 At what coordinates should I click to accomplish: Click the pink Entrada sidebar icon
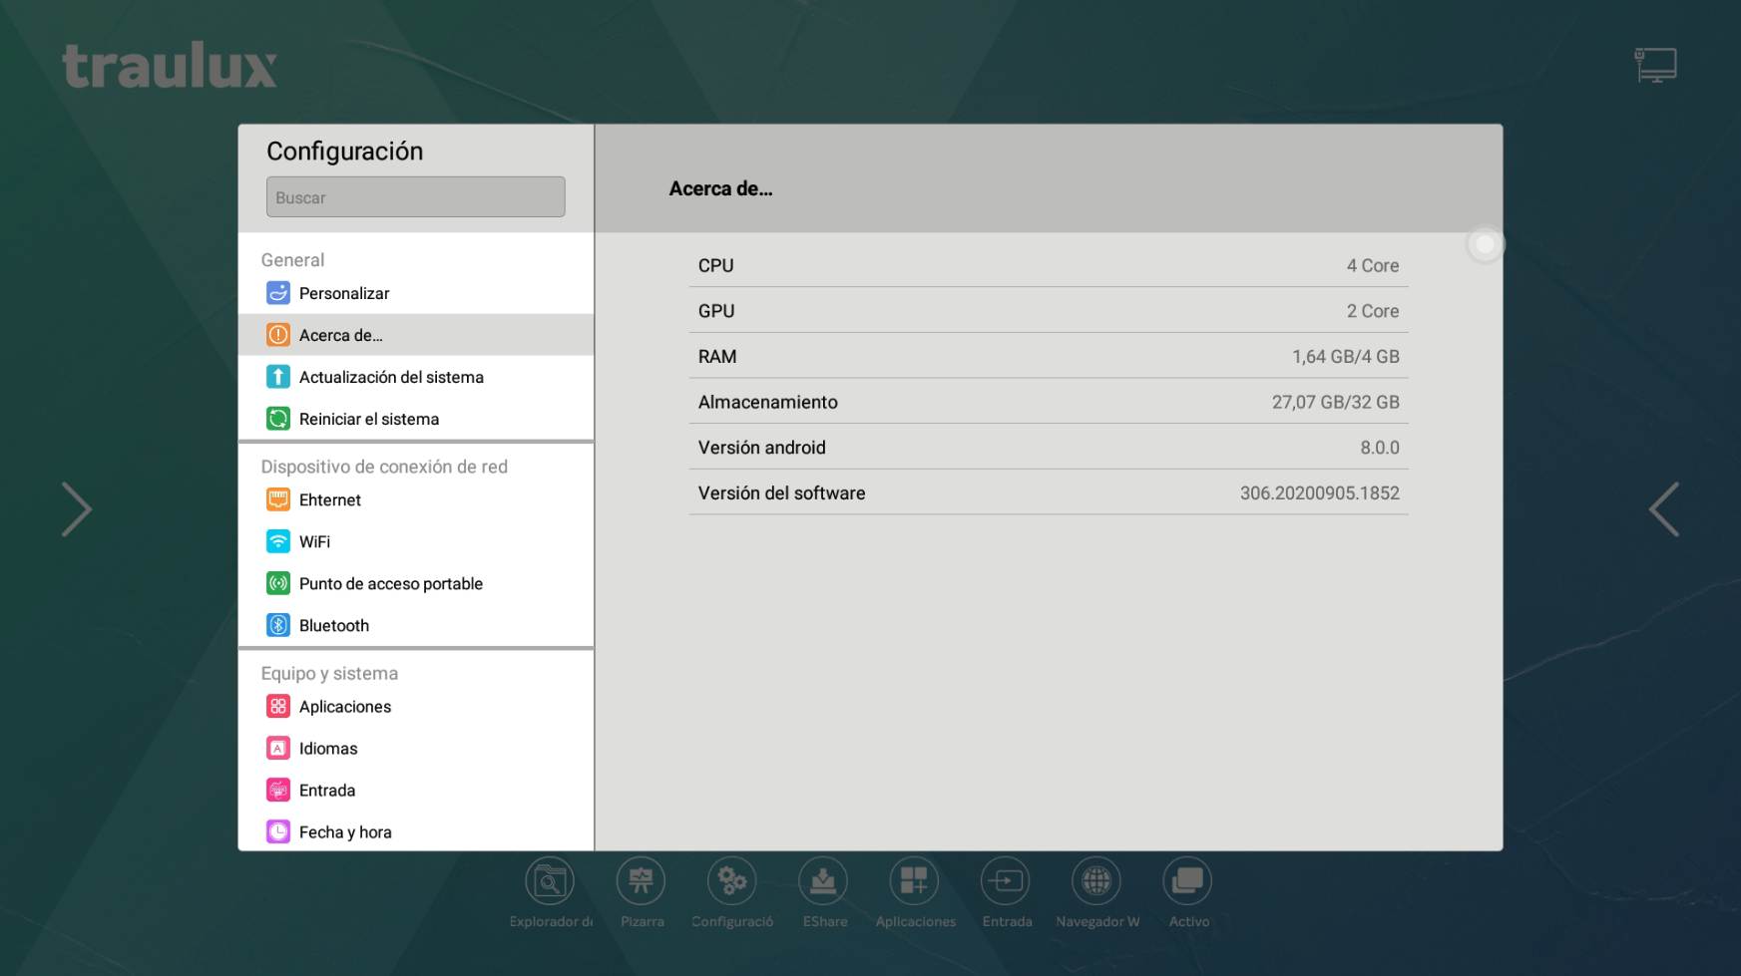pyautogui.click(x=278, y=791)
